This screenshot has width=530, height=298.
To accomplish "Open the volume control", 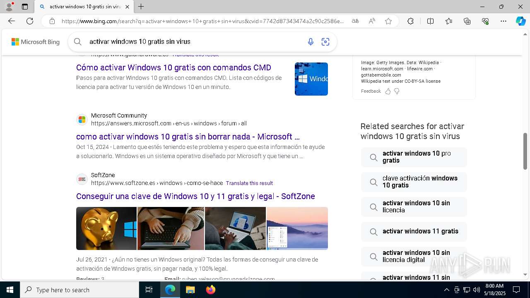I will [x=476, y=290].
